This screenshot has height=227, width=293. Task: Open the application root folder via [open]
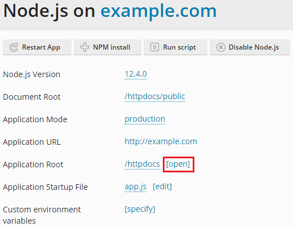(x=178, y=164)
